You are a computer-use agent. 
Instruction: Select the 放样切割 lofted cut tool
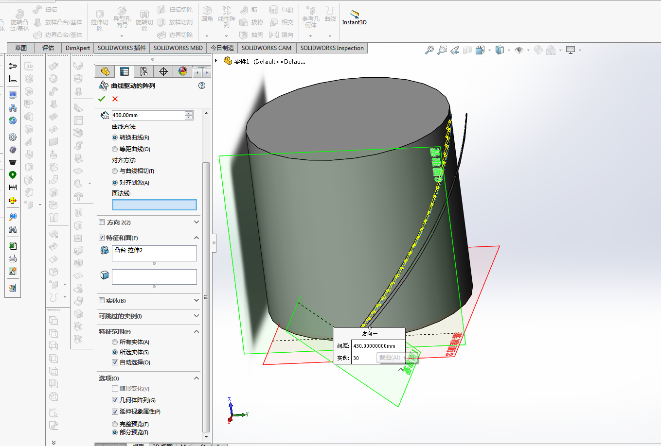coord(175,22)
